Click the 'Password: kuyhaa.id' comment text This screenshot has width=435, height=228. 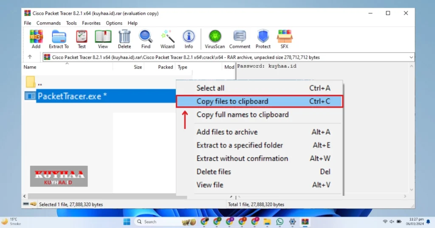pyautogui.click(x=267, y=66)
